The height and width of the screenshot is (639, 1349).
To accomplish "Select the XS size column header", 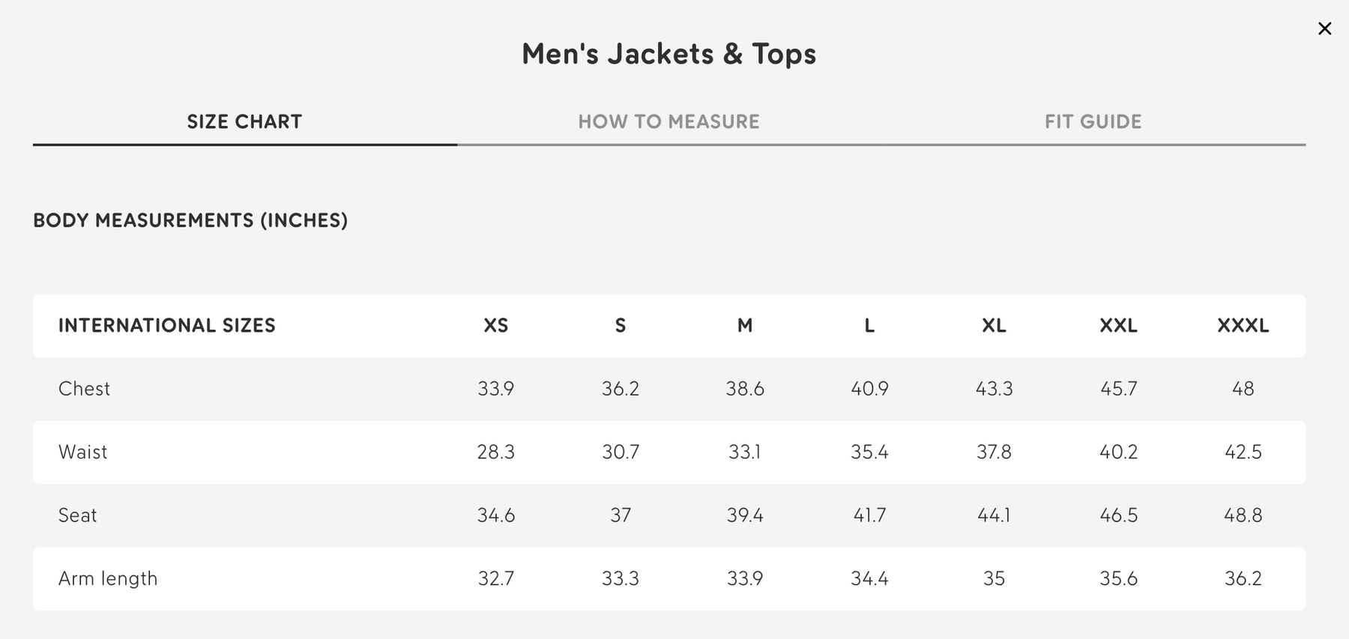I will 496,326.
